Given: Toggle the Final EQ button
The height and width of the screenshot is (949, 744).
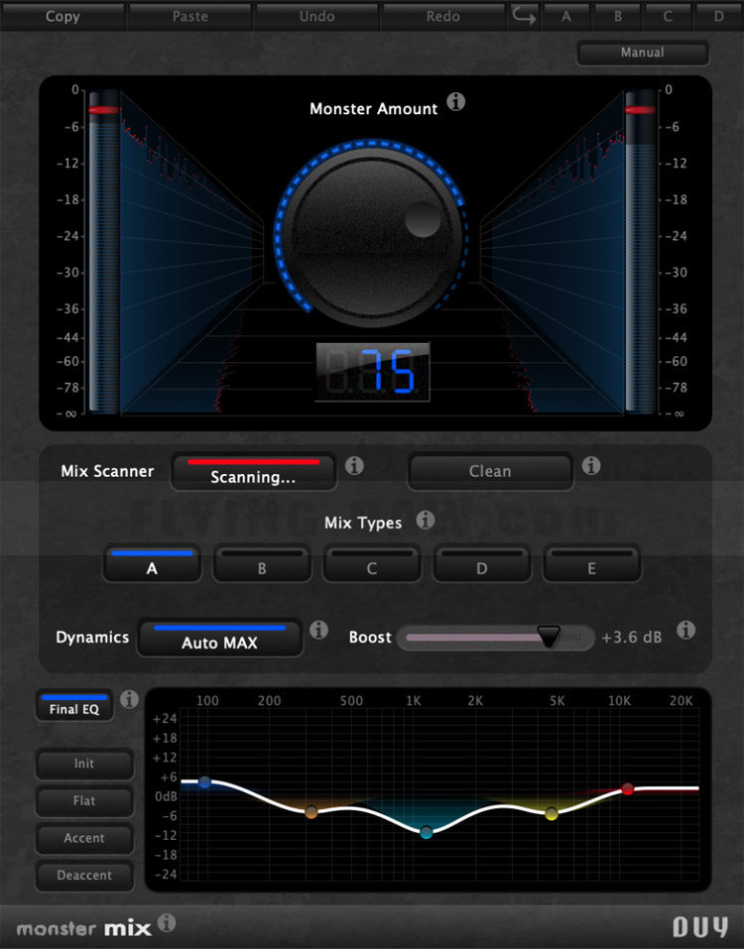Looking at the screenshot, I should click(x=74, y=705).
